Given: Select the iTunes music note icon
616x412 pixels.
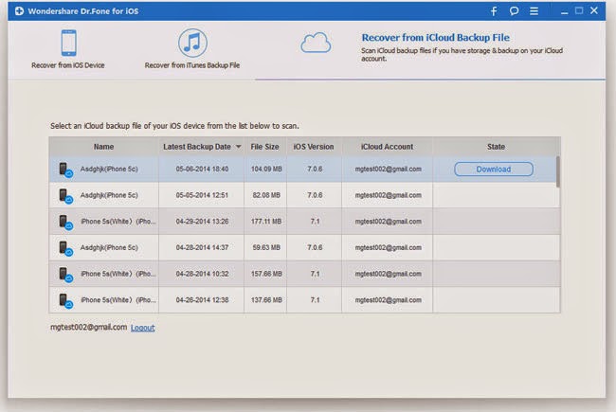Looking at the screenshot, I should (x=192, y=43).
